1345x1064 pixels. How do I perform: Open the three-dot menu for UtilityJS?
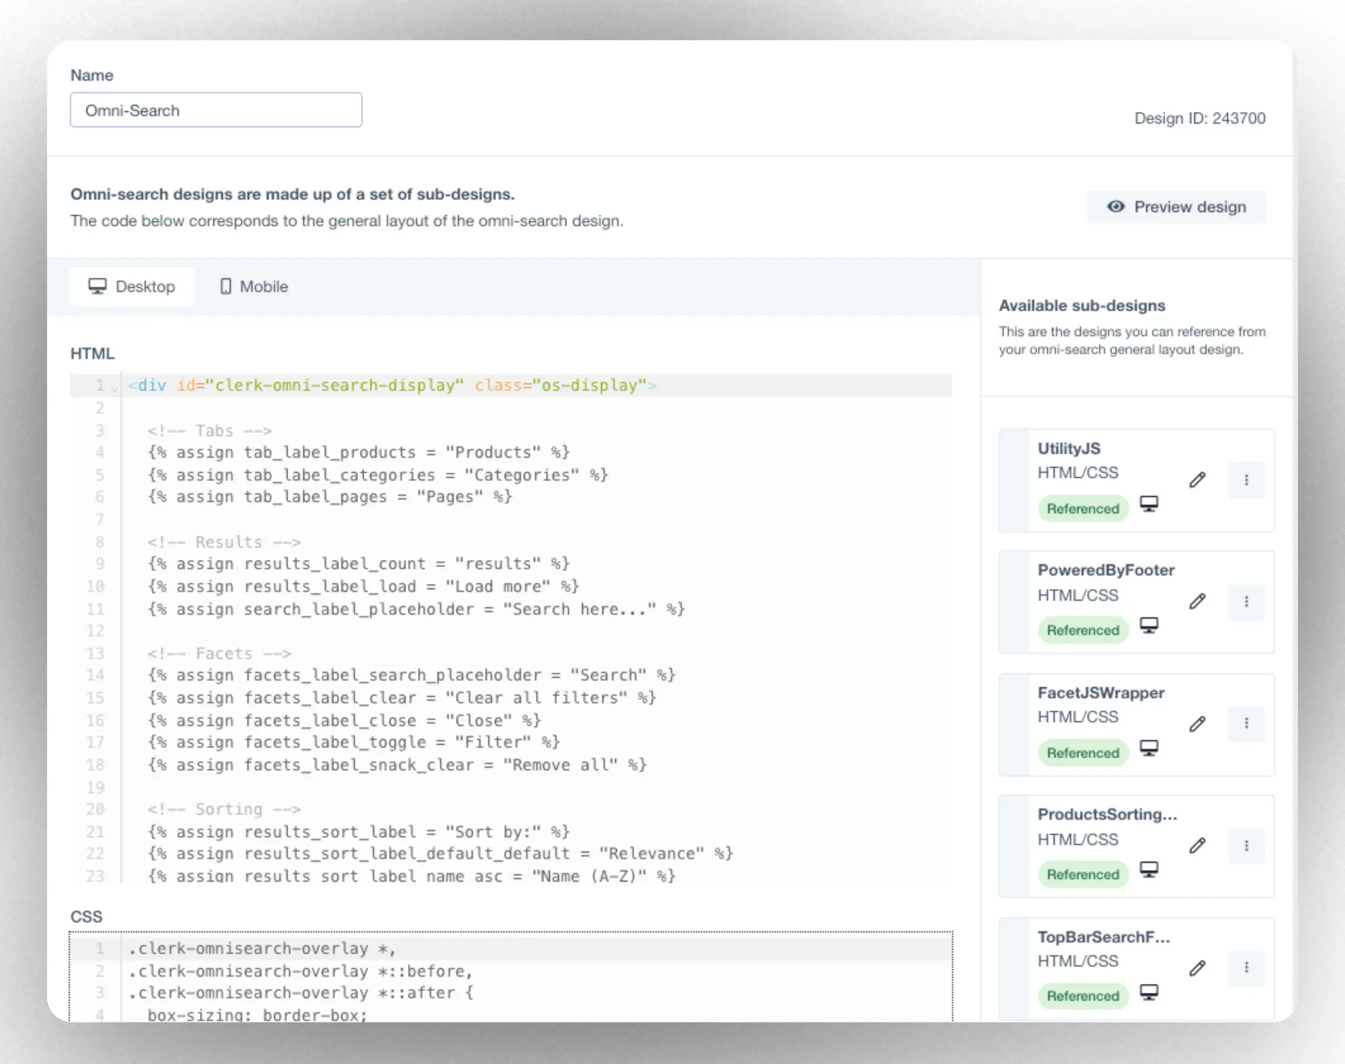(x=1246, y=480)
